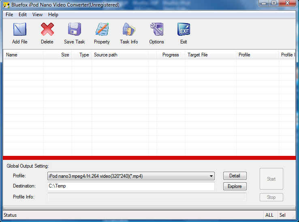Open the Task Info icon
Screen dimensions: 299x222
click(129, 29)
